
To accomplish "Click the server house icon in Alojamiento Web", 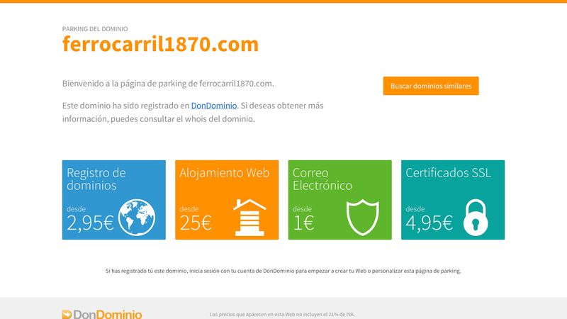I will coord(249,218).
